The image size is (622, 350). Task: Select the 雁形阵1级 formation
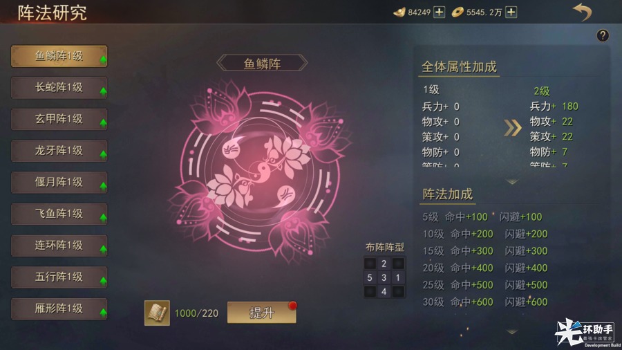59,308
